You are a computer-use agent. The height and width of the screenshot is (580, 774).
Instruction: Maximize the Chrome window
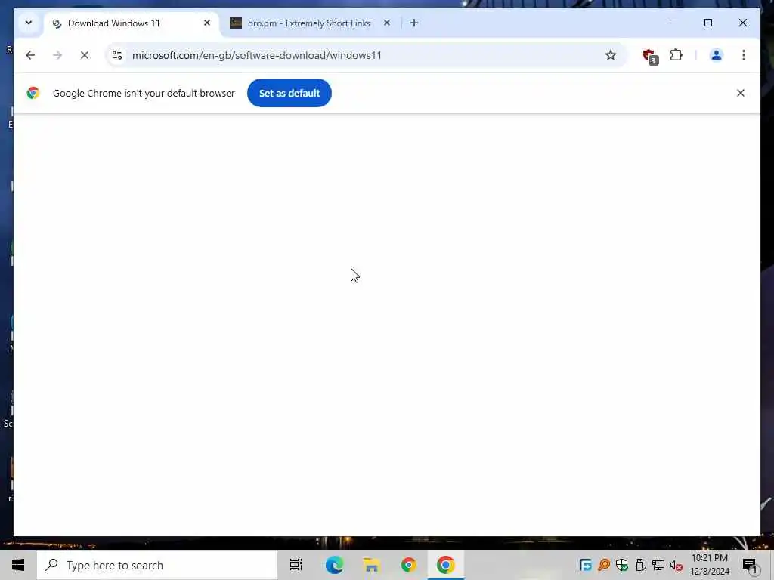point(707,23)
